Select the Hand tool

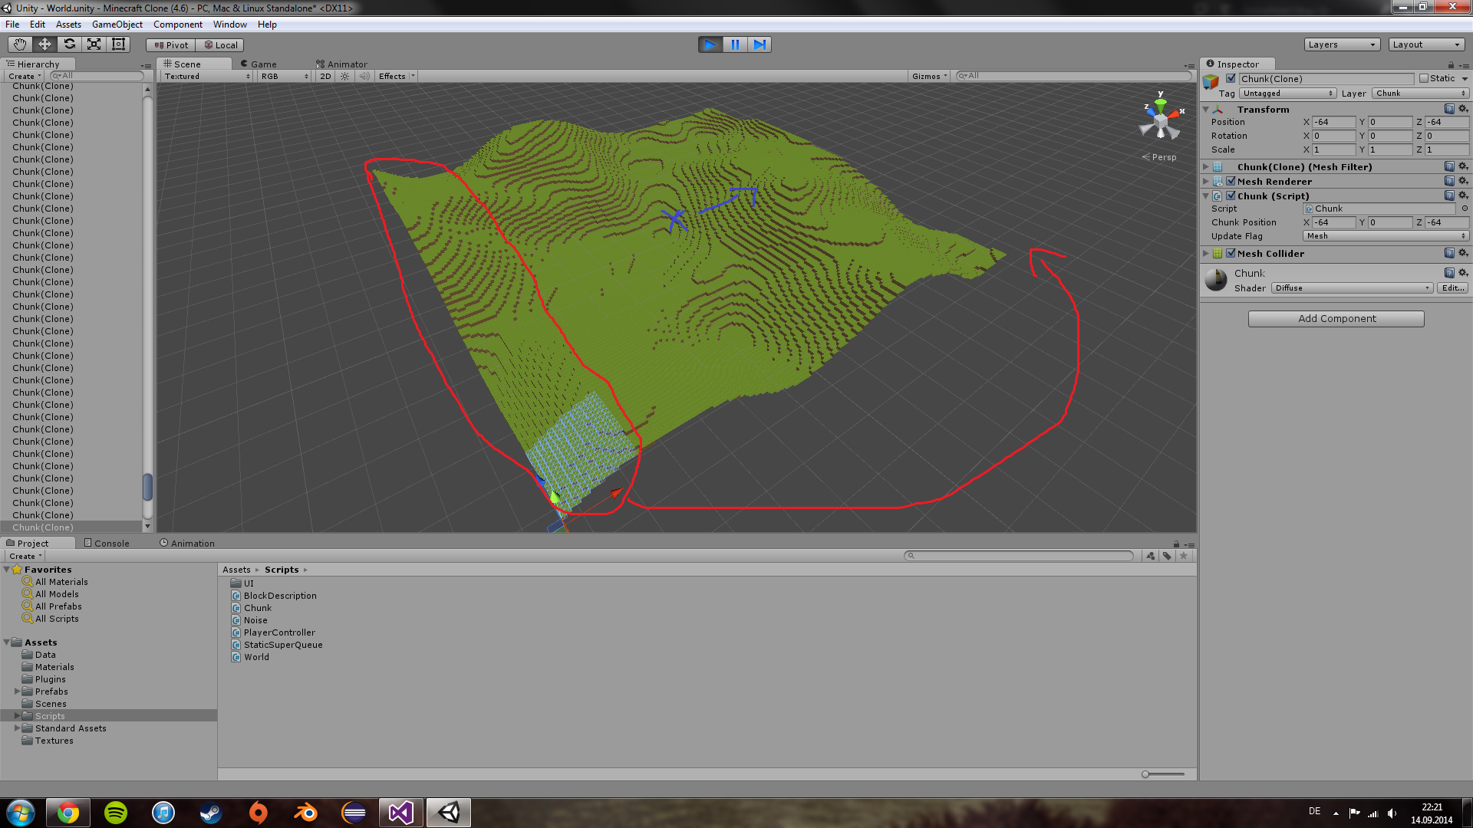(x=20, y=44)
